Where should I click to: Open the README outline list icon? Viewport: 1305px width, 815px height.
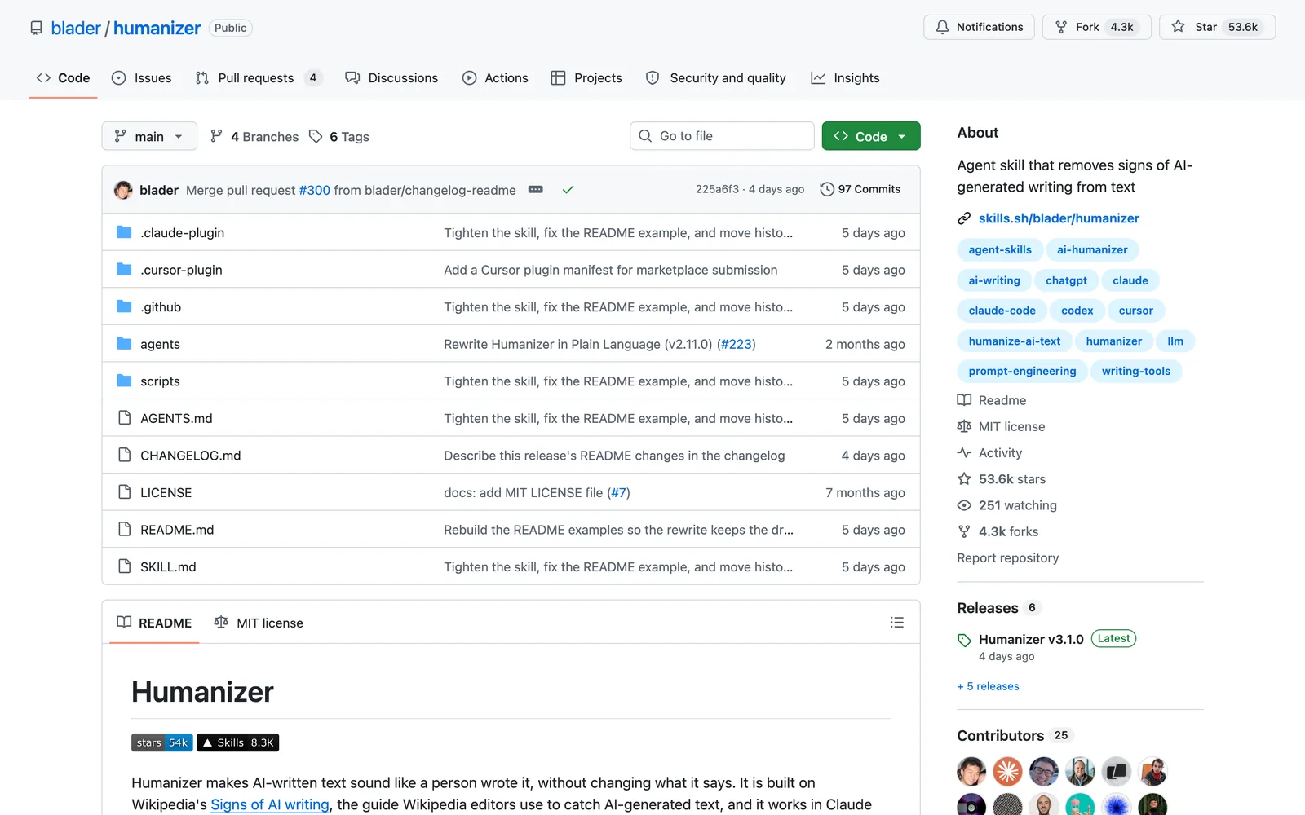[x=897, y=623]
